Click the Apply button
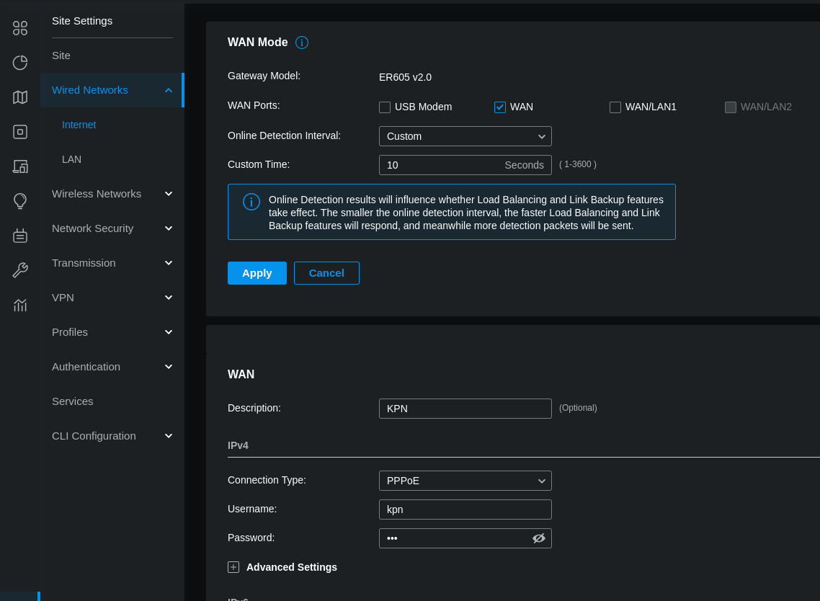The image size is (820, 601). [x=257, y=273]
